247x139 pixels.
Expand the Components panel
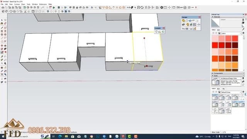click(x=228, y=73)
